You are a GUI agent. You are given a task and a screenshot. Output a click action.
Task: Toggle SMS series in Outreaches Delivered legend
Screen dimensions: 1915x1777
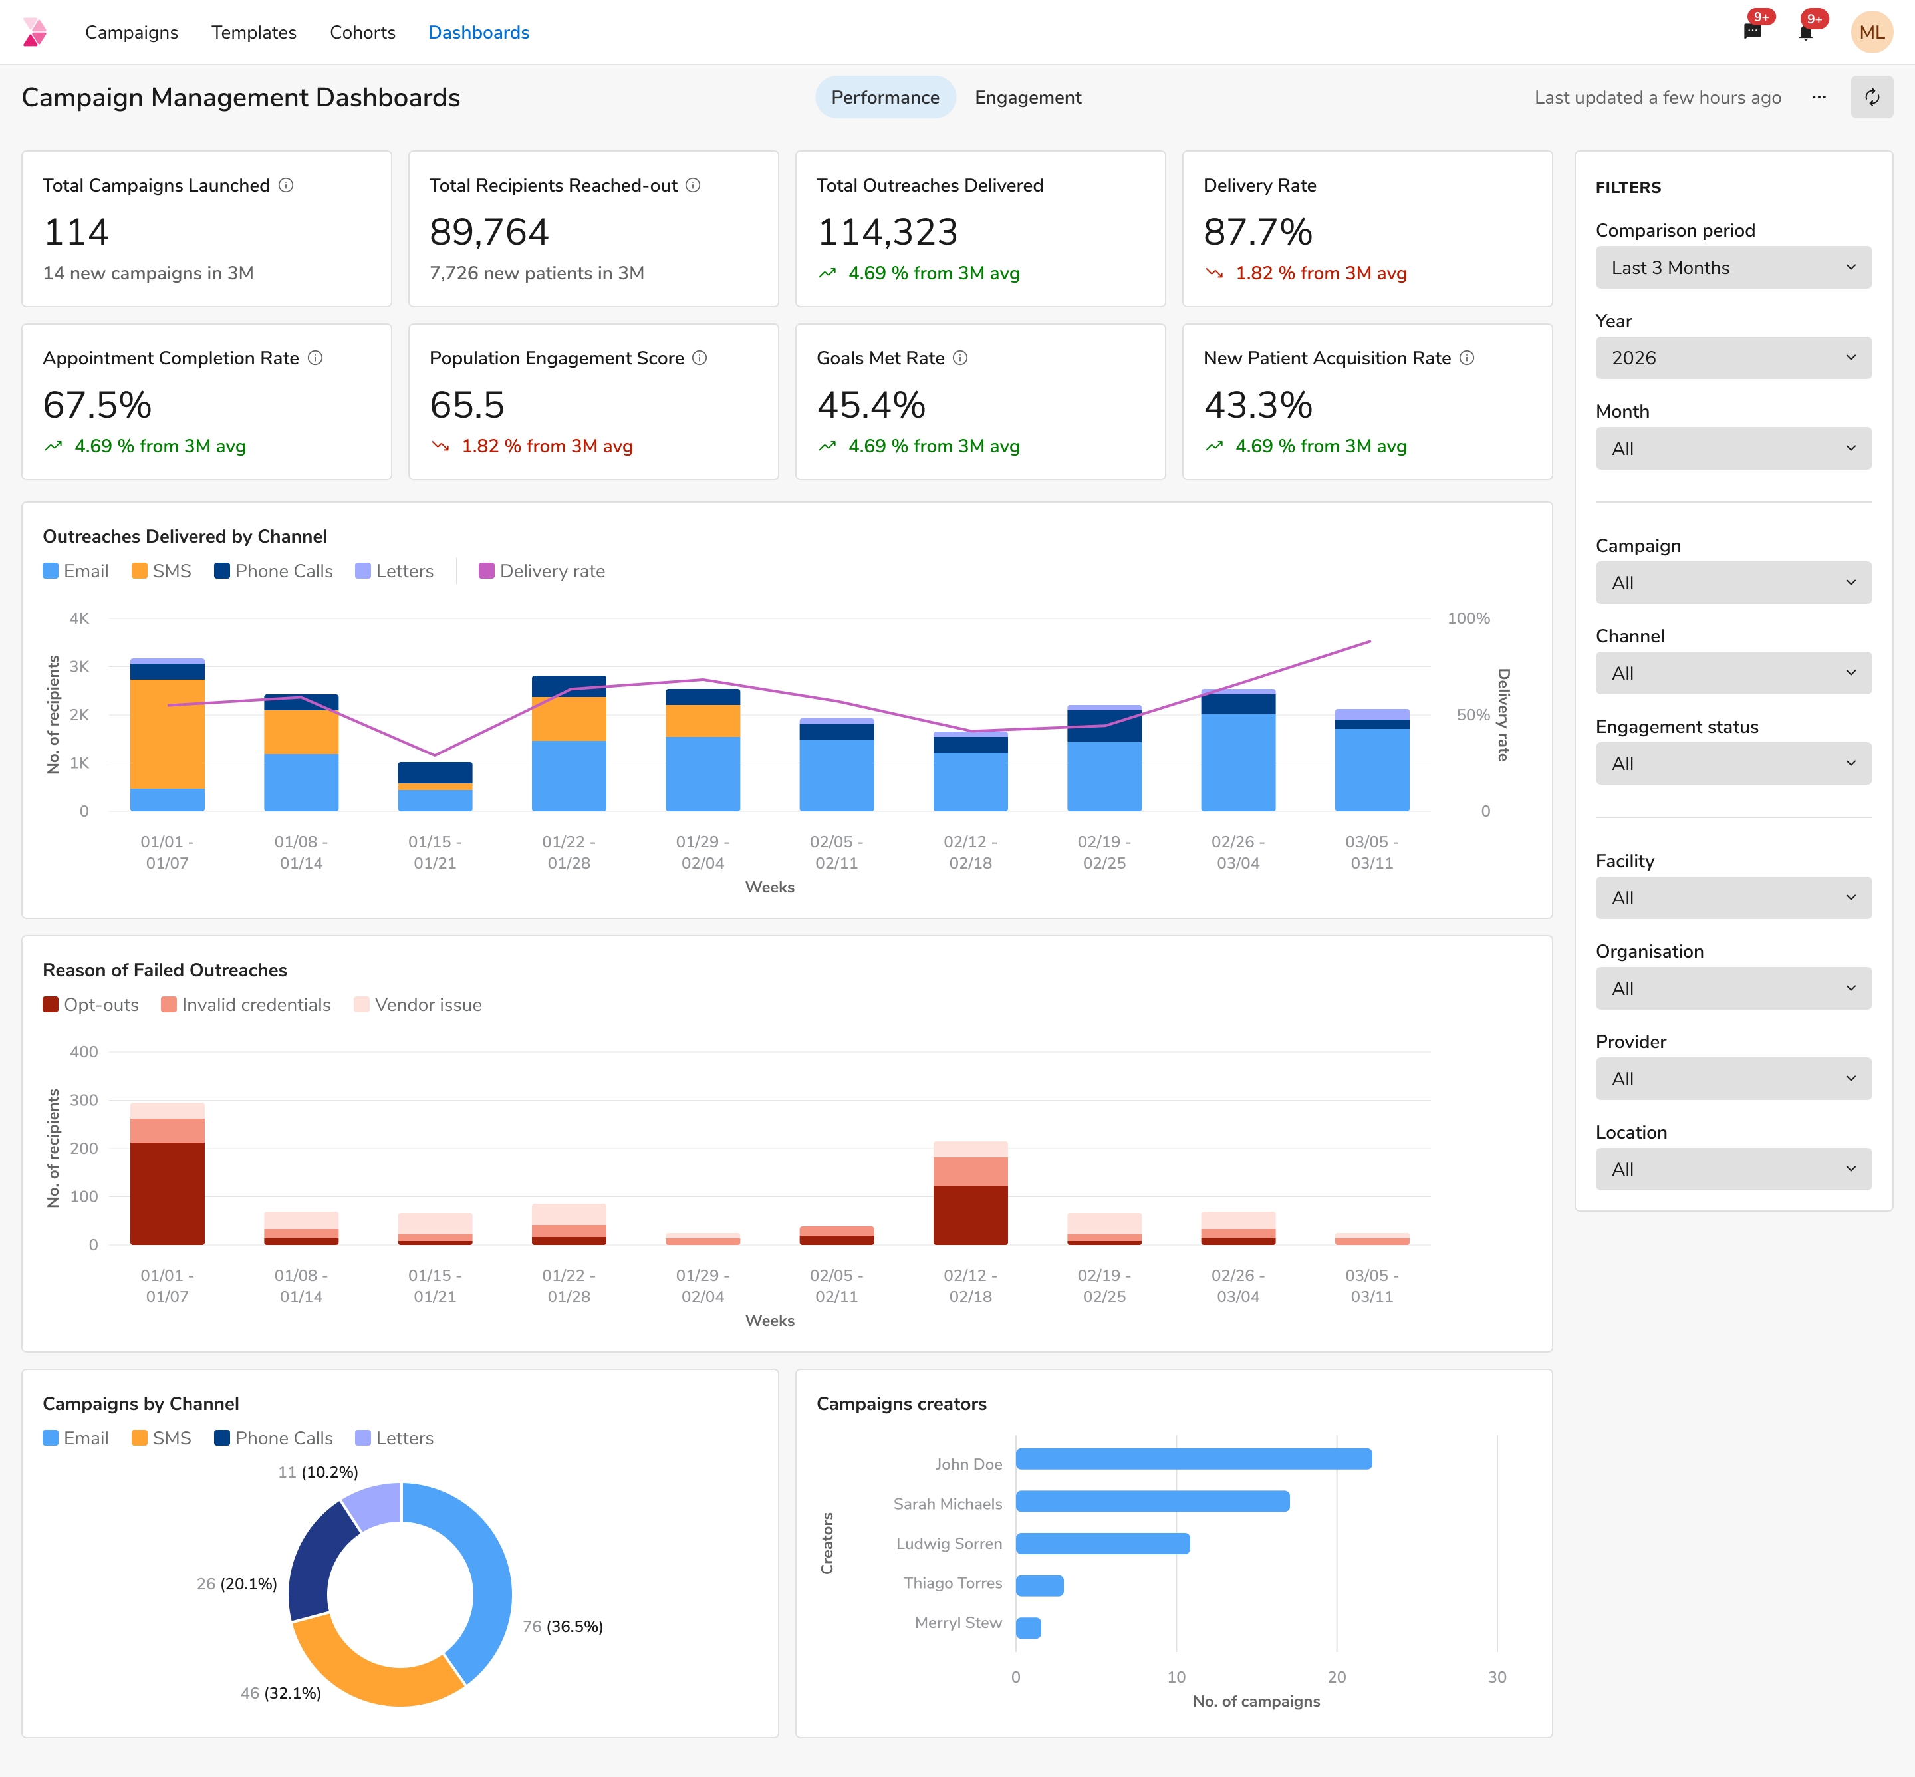pos(162,571)
